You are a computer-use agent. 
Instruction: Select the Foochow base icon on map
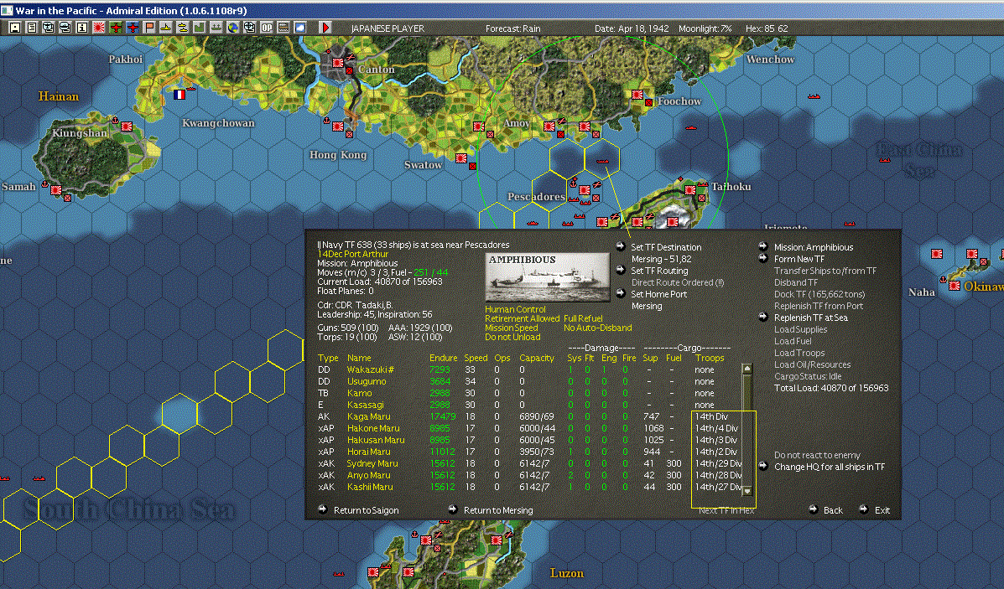click(637, 95)
